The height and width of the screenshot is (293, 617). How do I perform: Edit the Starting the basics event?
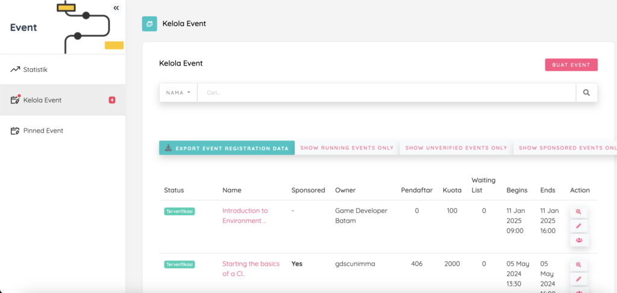click(578, 279)
